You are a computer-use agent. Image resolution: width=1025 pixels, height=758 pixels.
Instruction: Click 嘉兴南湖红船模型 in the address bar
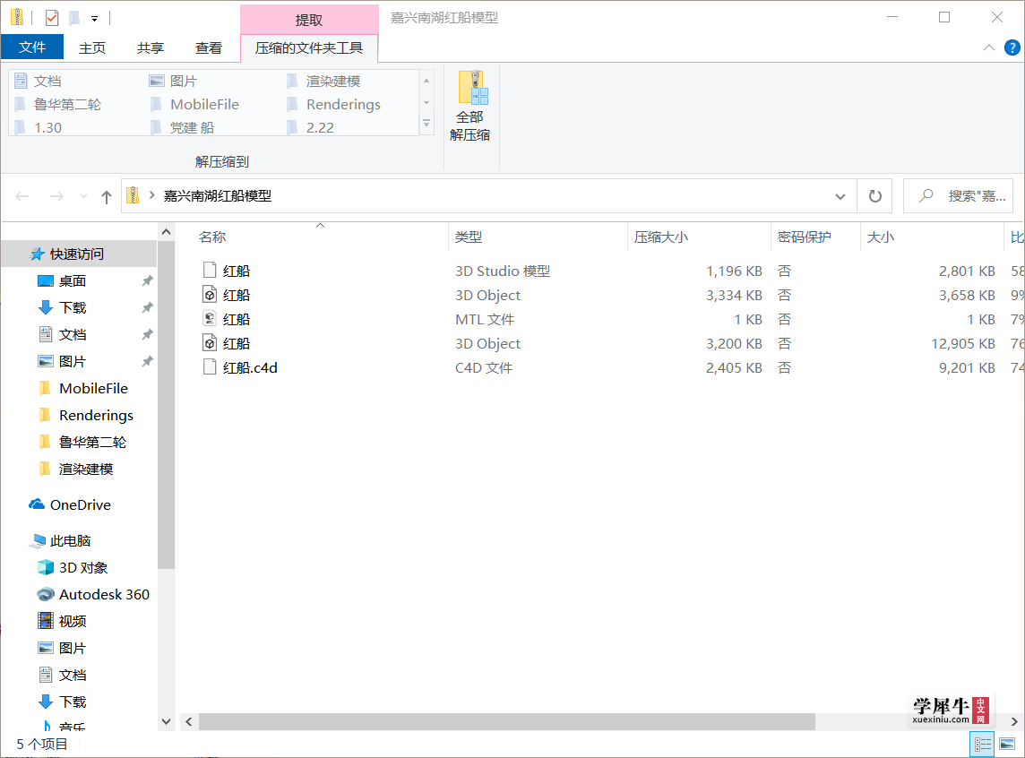pyautogui.click(x=218, y=196)
